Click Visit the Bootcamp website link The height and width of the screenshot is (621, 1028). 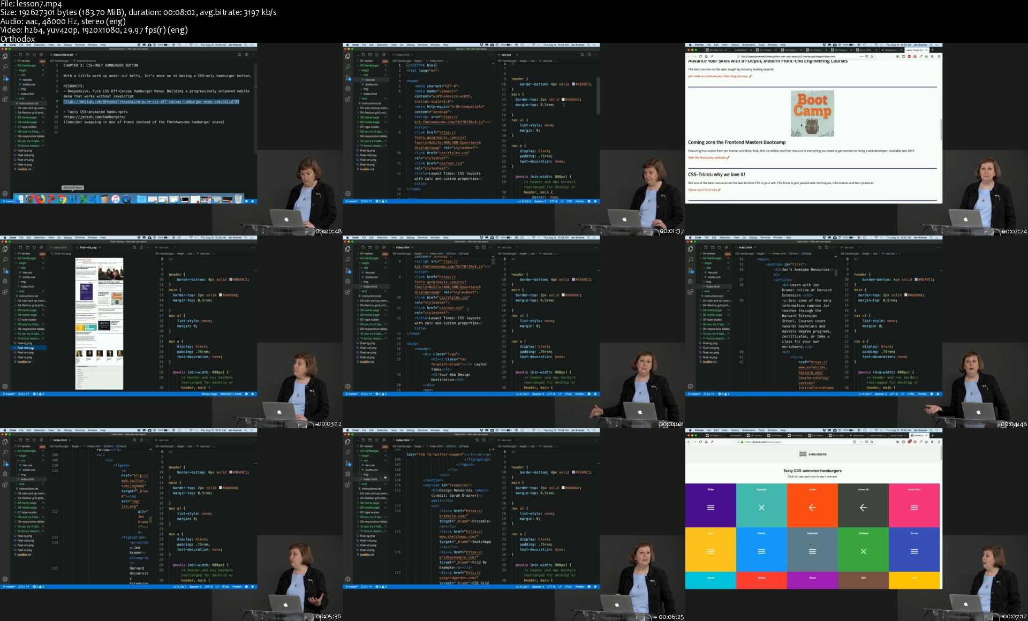coord(707,158)
